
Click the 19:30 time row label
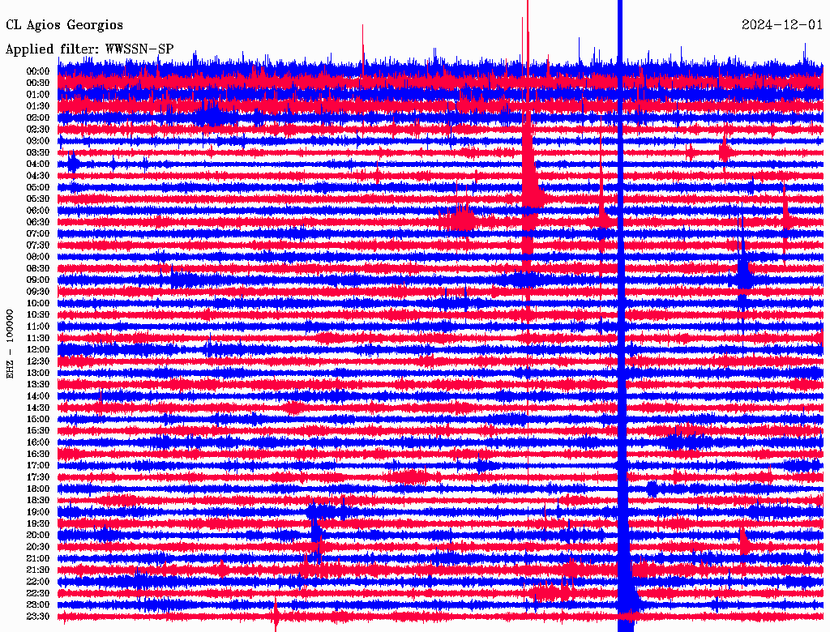pyautogui.click(x=38, y=523)
